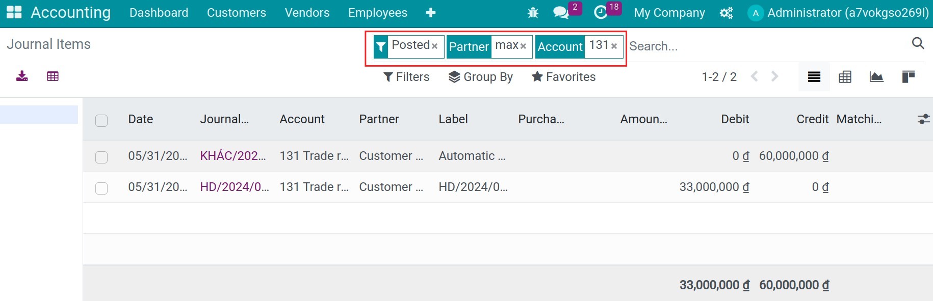Image resolution: width=933 pixels, height=301 pixels.
Task: Go to next page of records
Action: pos(775,76)
